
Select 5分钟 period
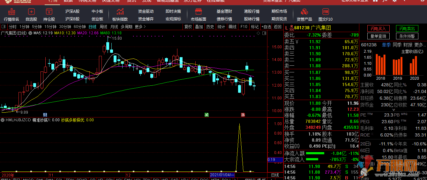[37, 27]
